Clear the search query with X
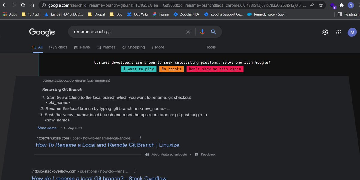The image size is (360, 180). coord(188,32)
